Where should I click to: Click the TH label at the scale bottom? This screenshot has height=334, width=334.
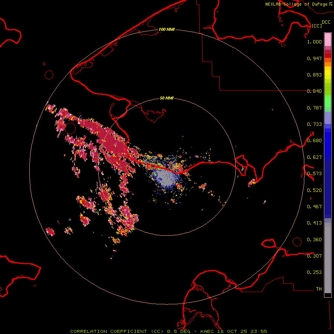pyautogui.click(x=319, y=289)
